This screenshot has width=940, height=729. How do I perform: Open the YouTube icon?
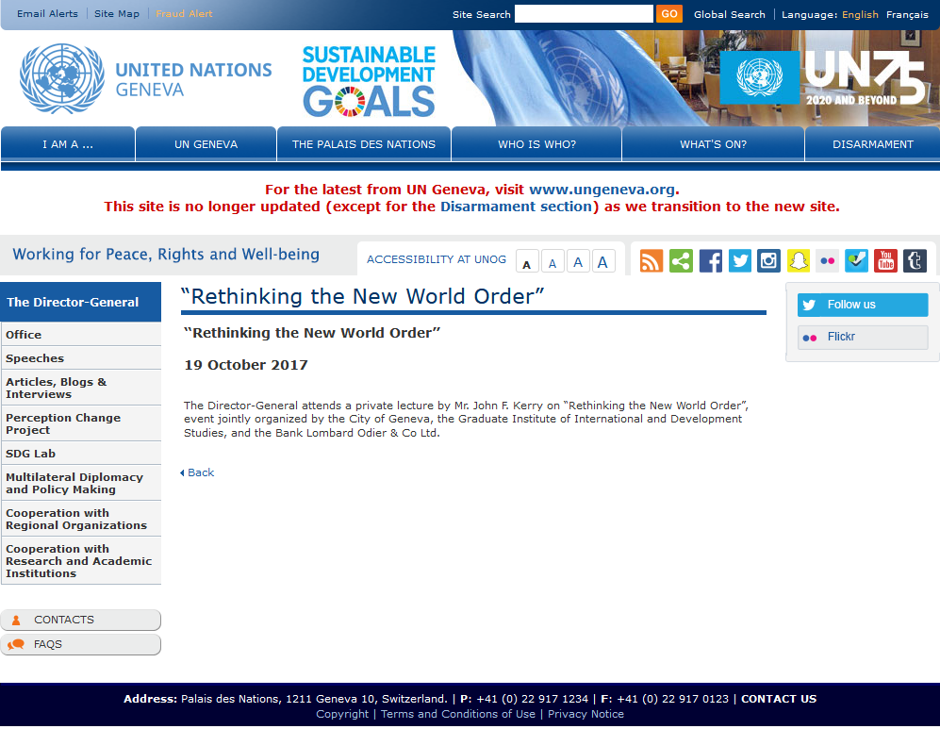[885, 261]
